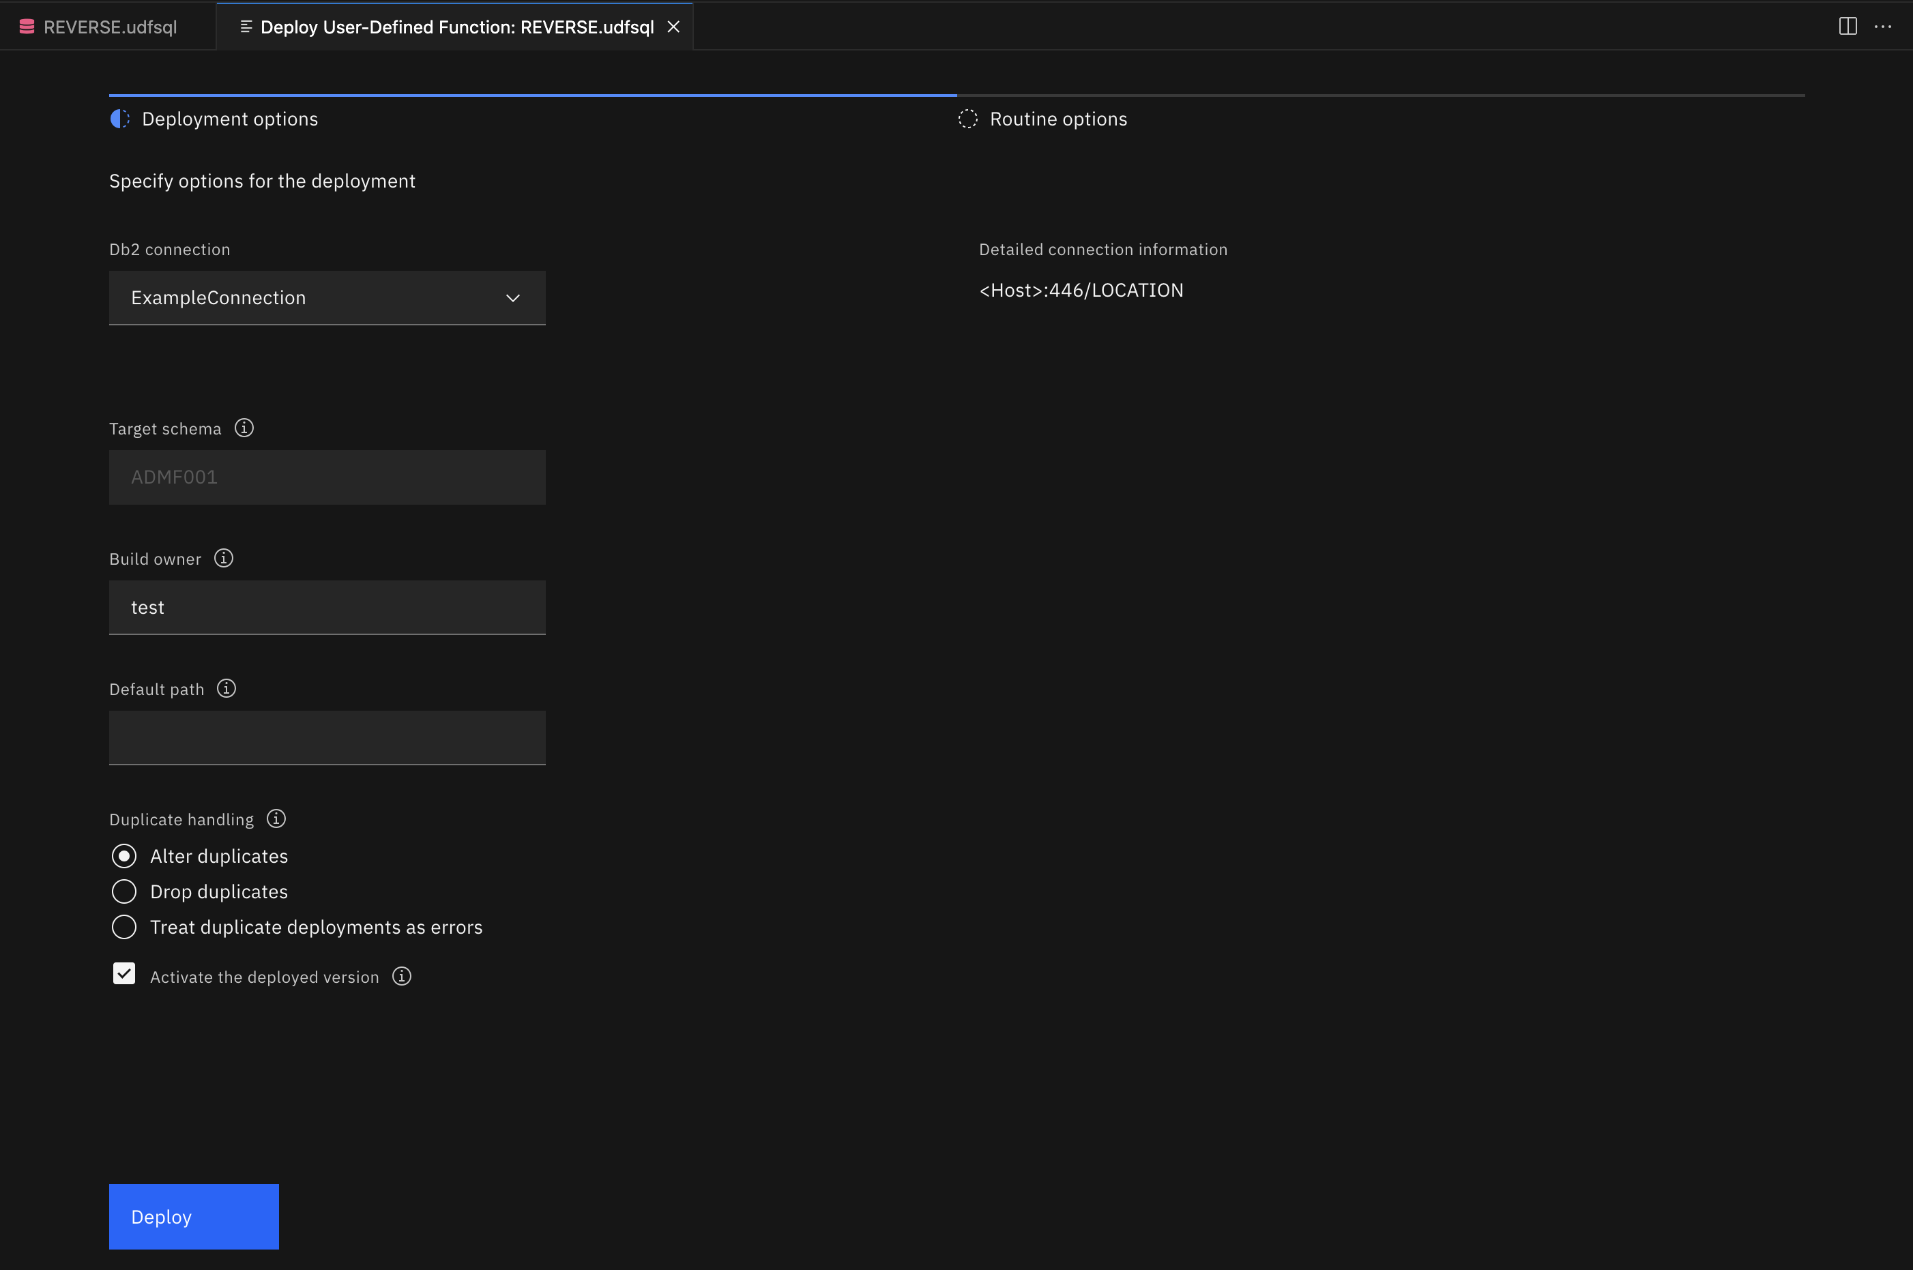Open the More Actions ellipsis menu
1913x1270 pixels.
point(1883,27)
